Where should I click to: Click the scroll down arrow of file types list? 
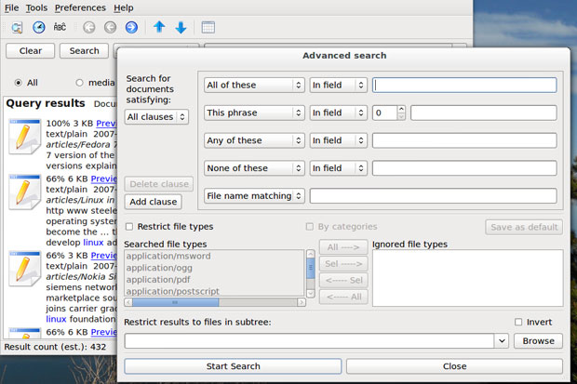pos(311,294)
